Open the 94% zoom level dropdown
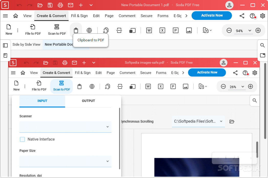268x178 pixels. [x=250, y=31]
